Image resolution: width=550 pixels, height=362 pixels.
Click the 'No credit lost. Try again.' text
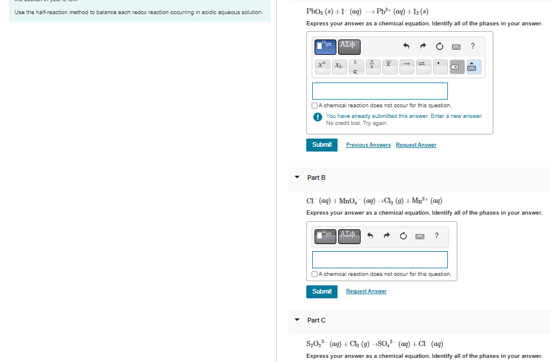pyautogui.click(x=356, y=123)
